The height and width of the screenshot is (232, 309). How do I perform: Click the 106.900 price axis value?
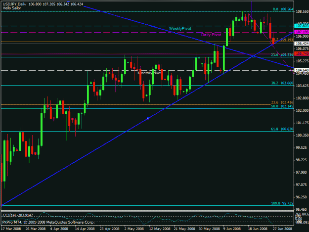(302, 36)
